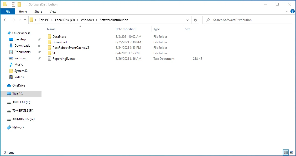Image resolution: width=296 pixels, height=156 pixels.
Task: Click This PC in the address bar
Action: (x=44, y=20)
